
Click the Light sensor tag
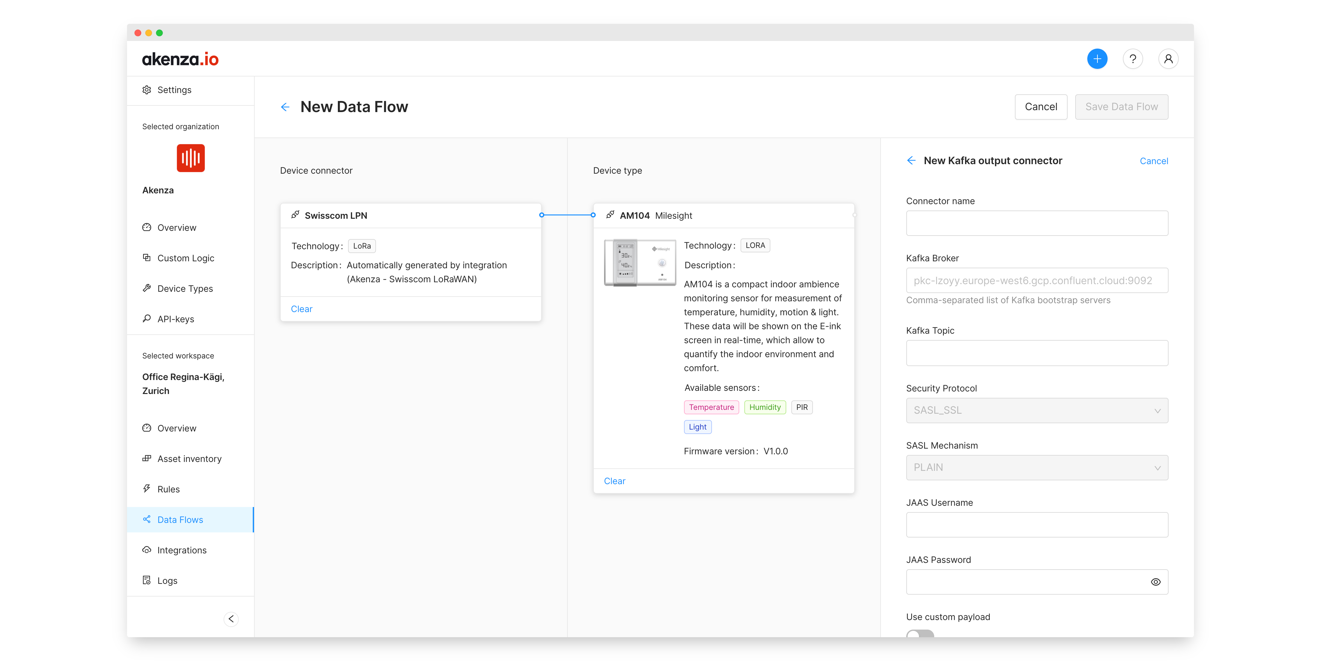[697, 427]
